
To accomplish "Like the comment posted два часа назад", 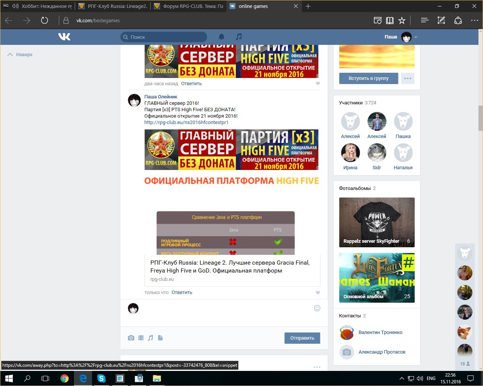I will pyautogui.click(x=318, y=84).
